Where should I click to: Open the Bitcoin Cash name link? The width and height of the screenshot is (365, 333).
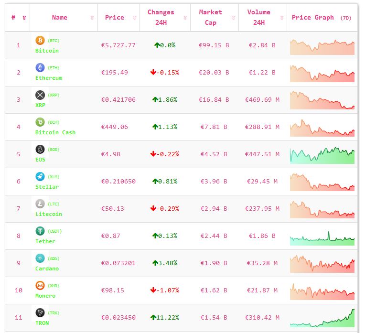coord(55,132)
